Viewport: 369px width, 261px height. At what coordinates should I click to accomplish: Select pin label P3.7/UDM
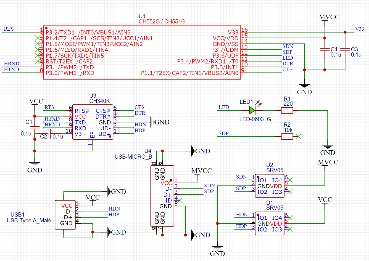point(225,50)
